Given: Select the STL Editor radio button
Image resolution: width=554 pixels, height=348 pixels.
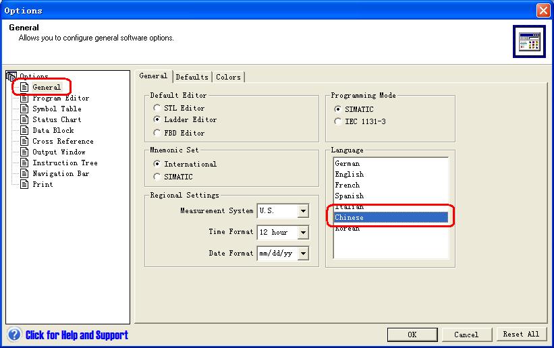Looking at the screenshot, I should click(x=157, y=108).
